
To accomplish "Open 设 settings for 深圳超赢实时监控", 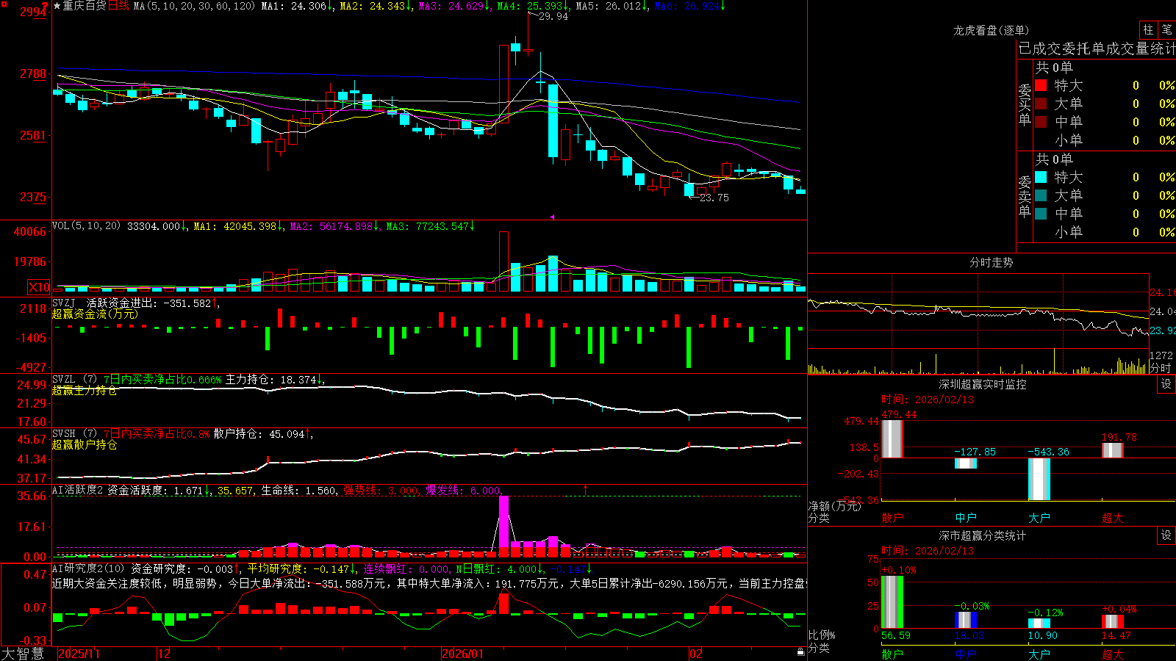I will (x=1166, y=384).
